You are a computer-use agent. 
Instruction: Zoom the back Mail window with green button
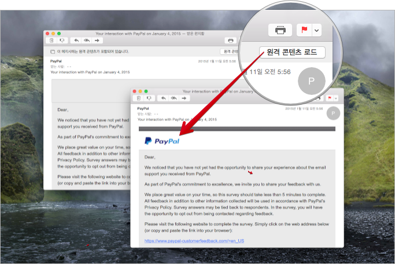coord(59,34)
